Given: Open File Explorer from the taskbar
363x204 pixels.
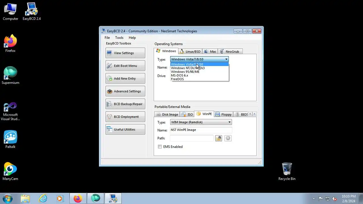Looking at the screenshot, I should tap(25, 199).
